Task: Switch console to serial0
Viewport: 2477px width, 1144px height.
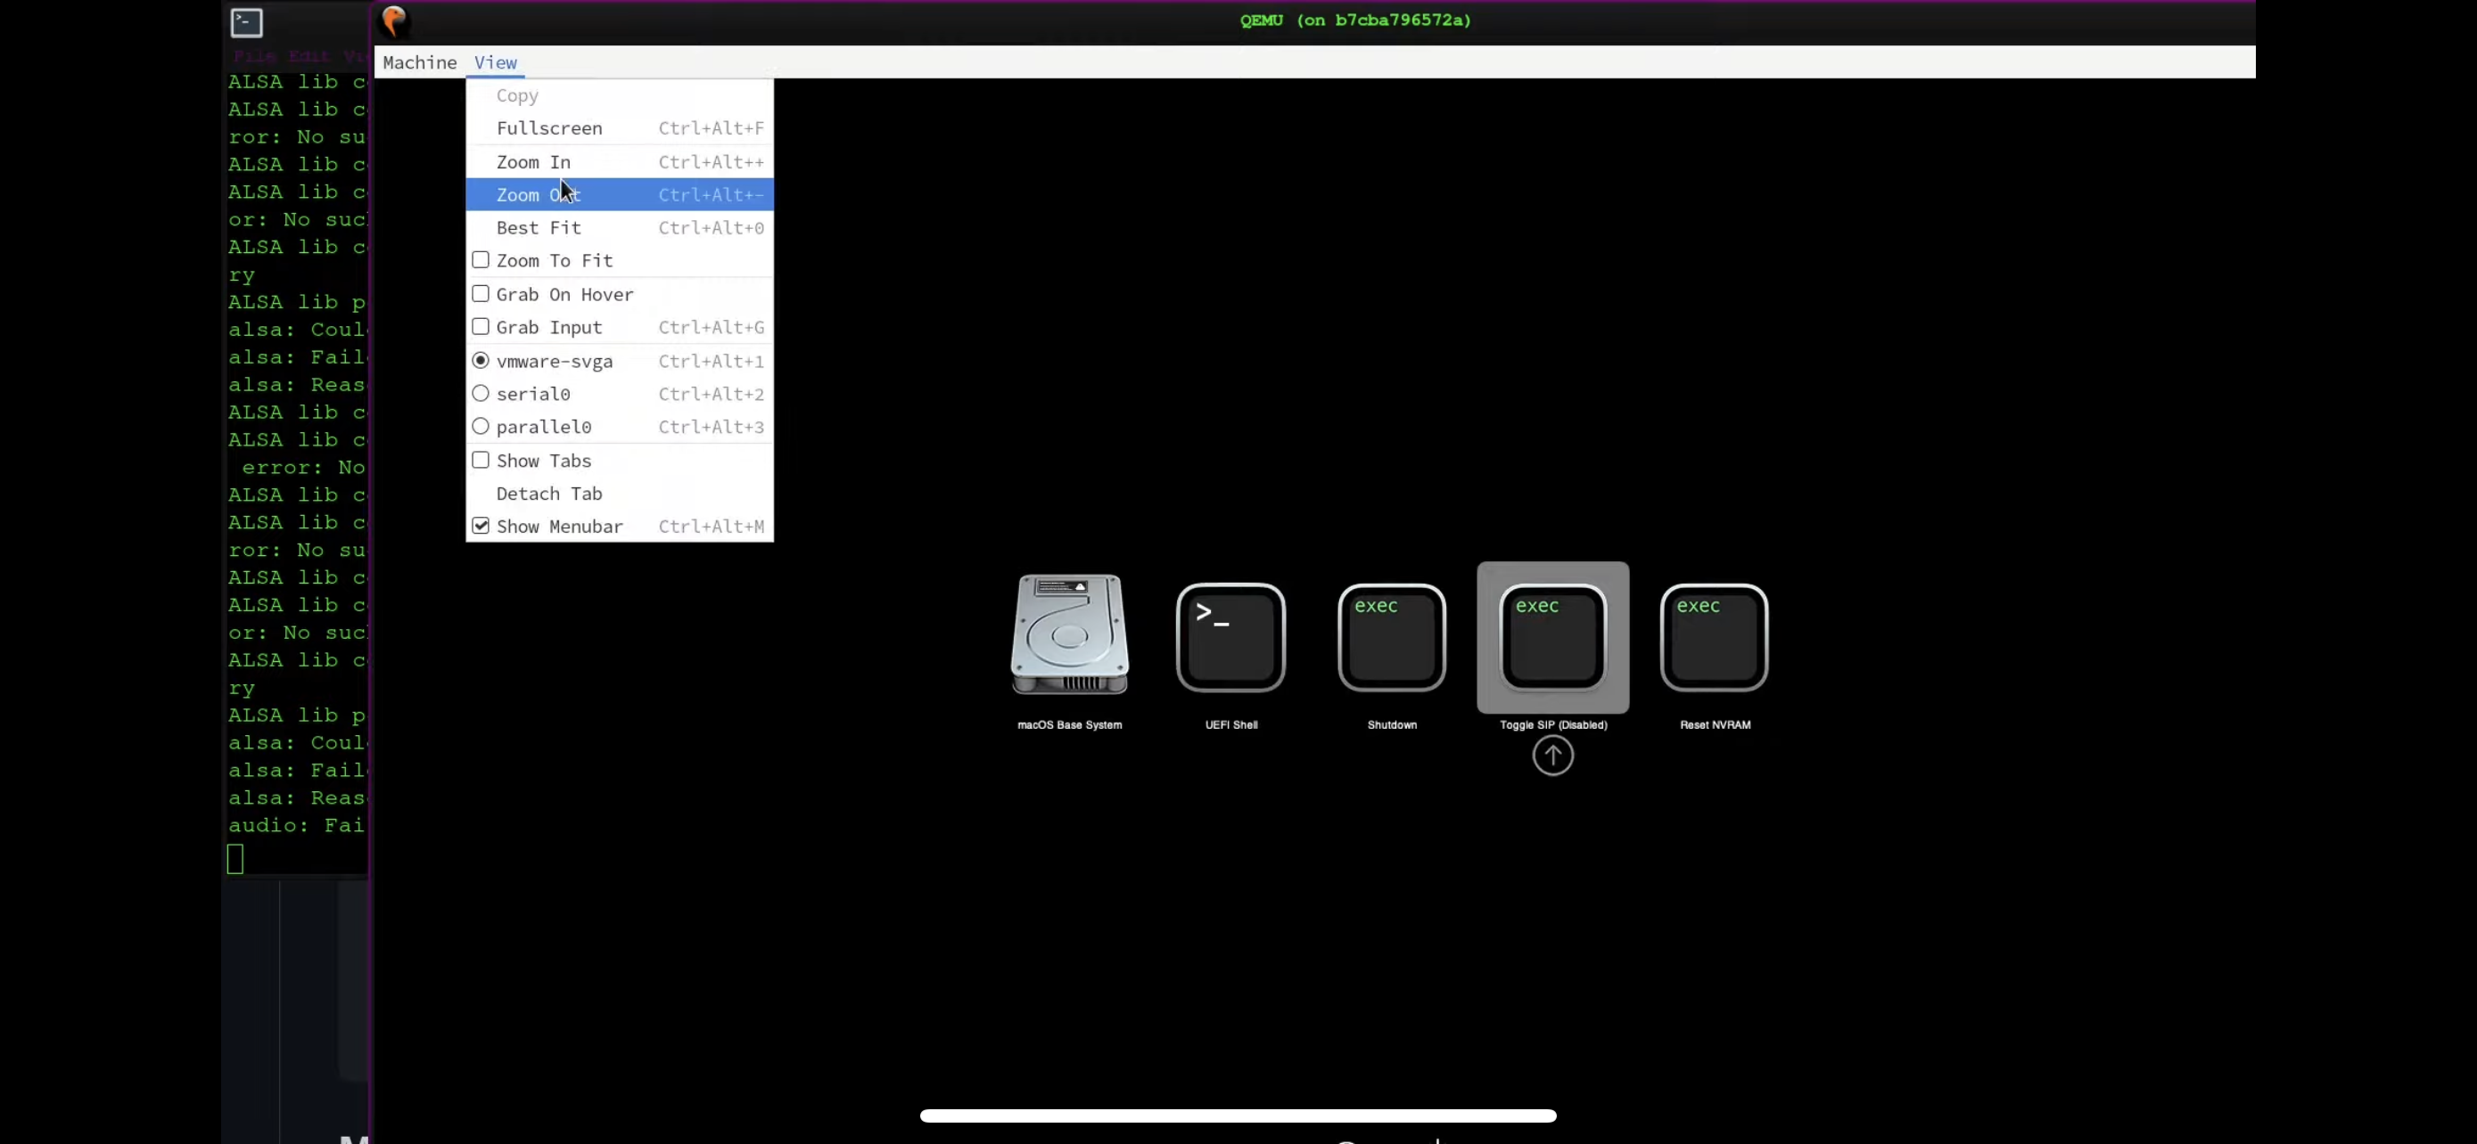Action: 481,394
